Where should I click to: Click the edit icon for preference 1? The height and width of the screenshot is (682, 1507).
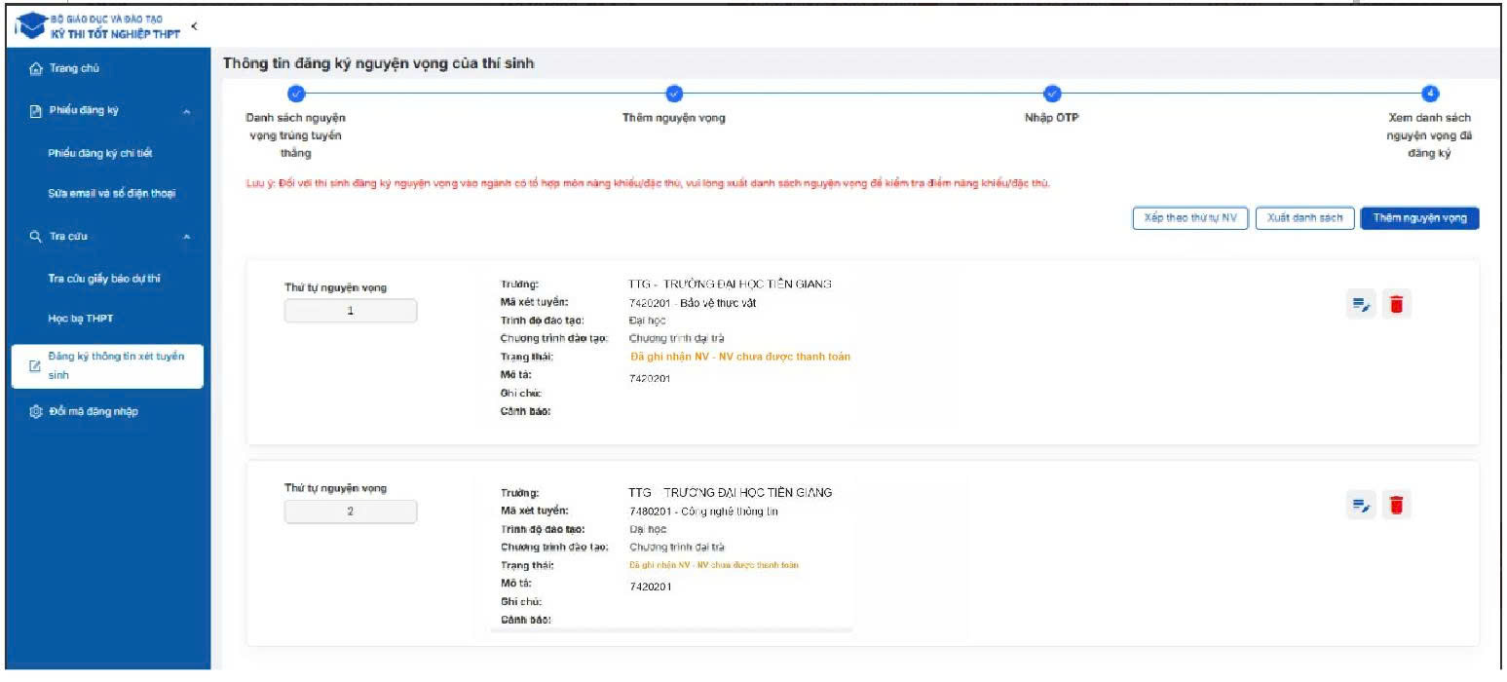click(x=1360, y=305)
